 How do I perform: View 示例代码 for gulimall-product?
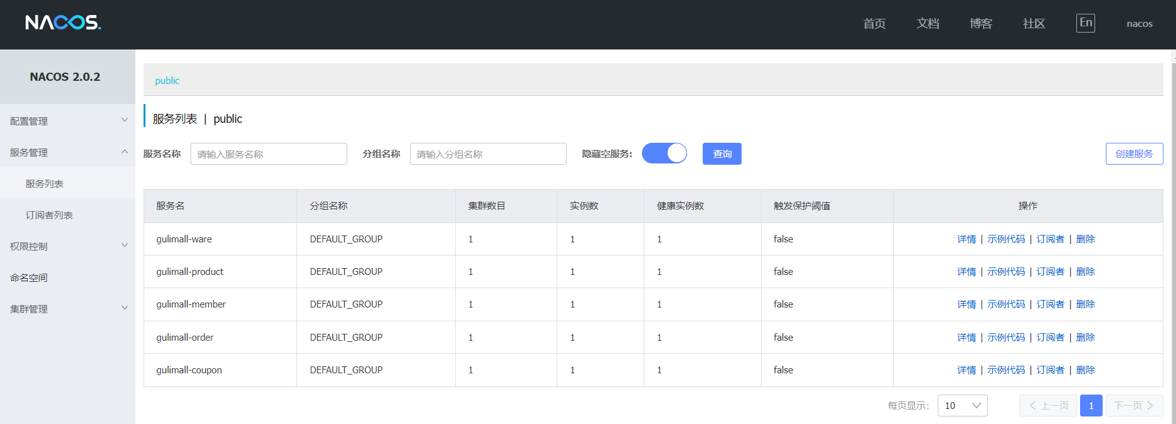(1005, 272)
